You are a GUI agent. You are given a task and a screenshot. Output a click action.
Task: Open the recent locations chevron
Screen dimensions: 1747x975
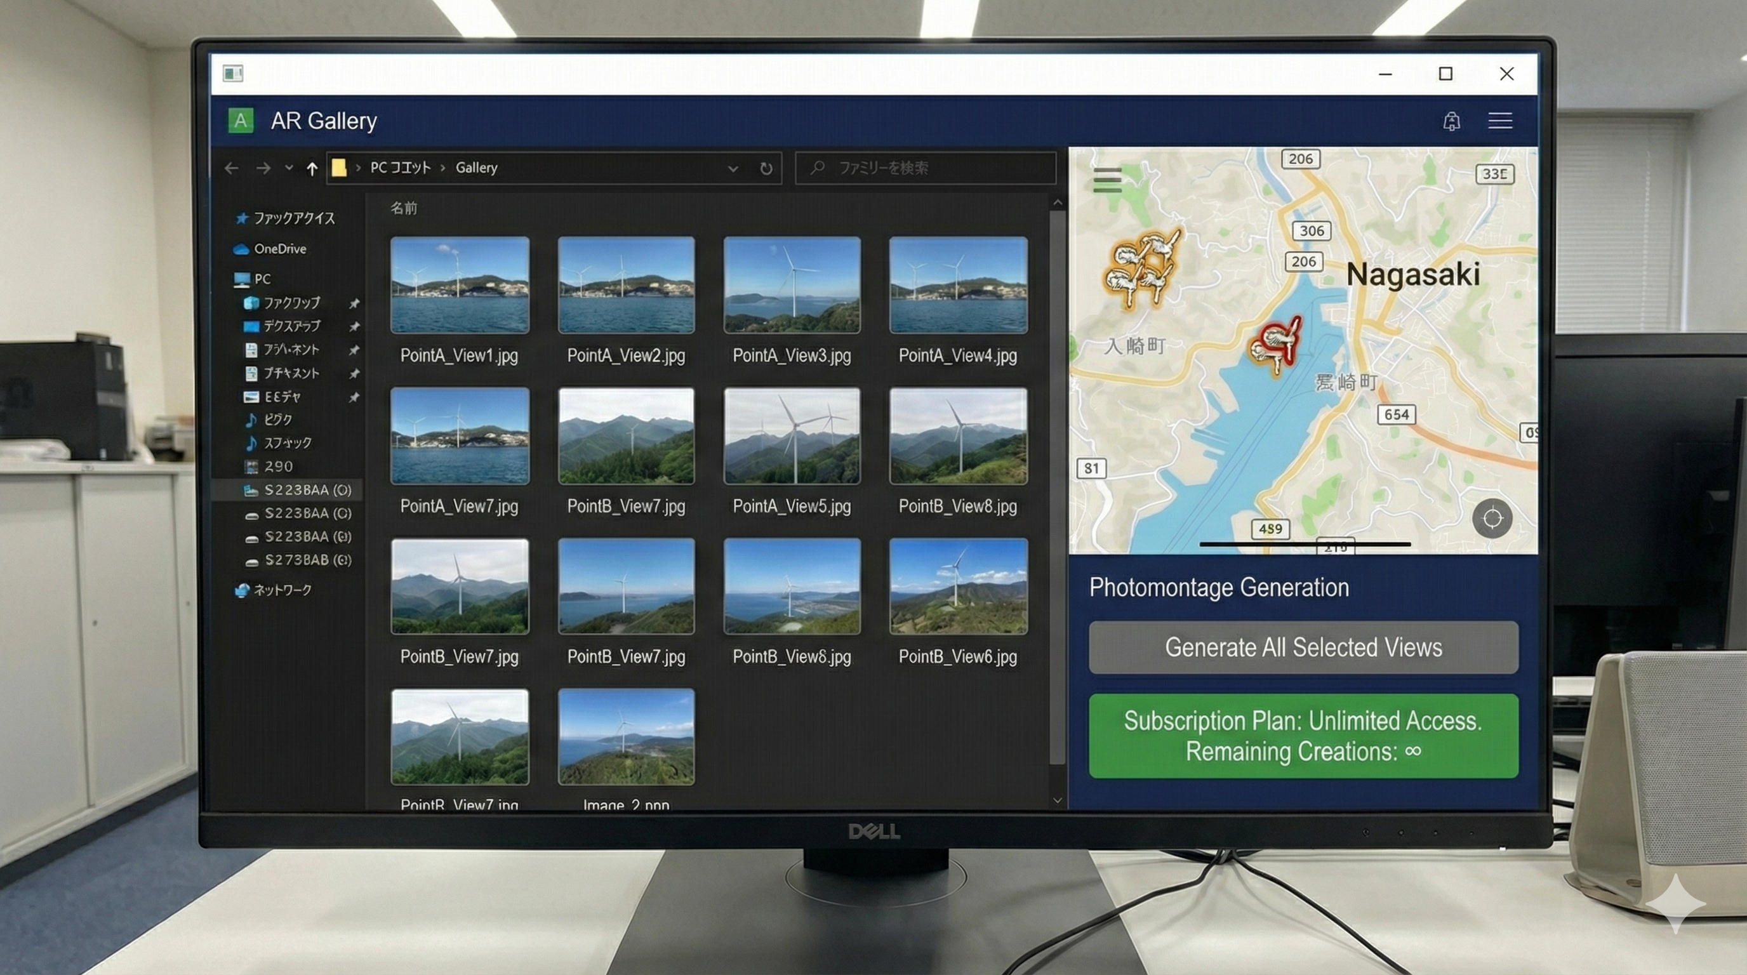(289, 168)
